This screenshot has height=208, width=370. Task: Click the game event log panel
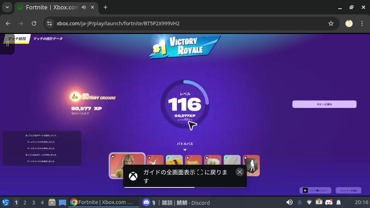42,148
